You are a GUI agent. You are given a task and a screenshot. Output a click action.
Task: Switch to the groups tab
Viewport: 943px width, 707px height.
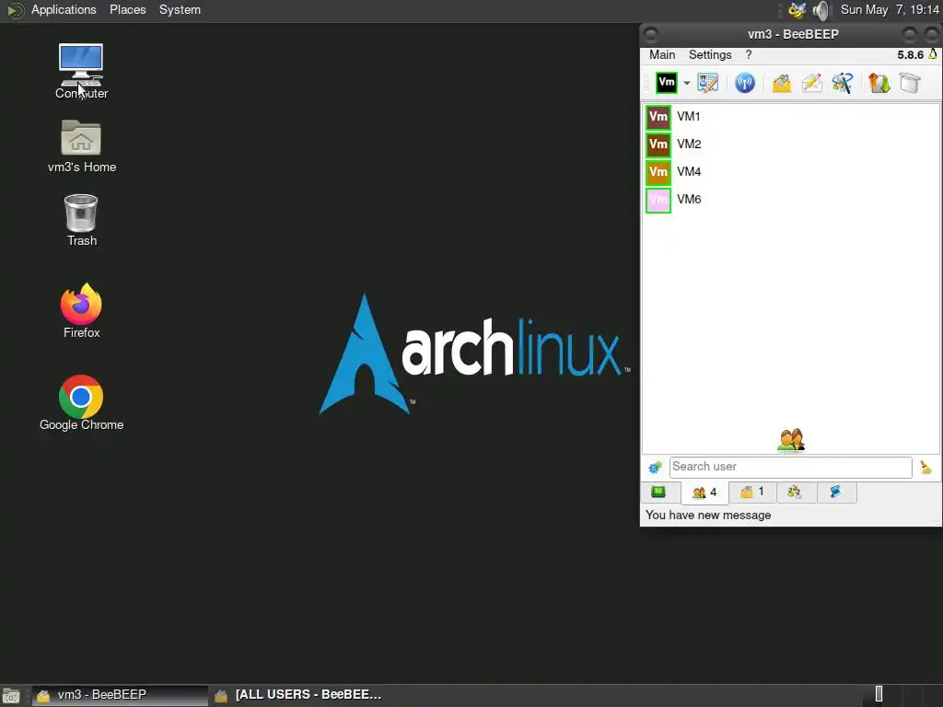tap(795, 493)
